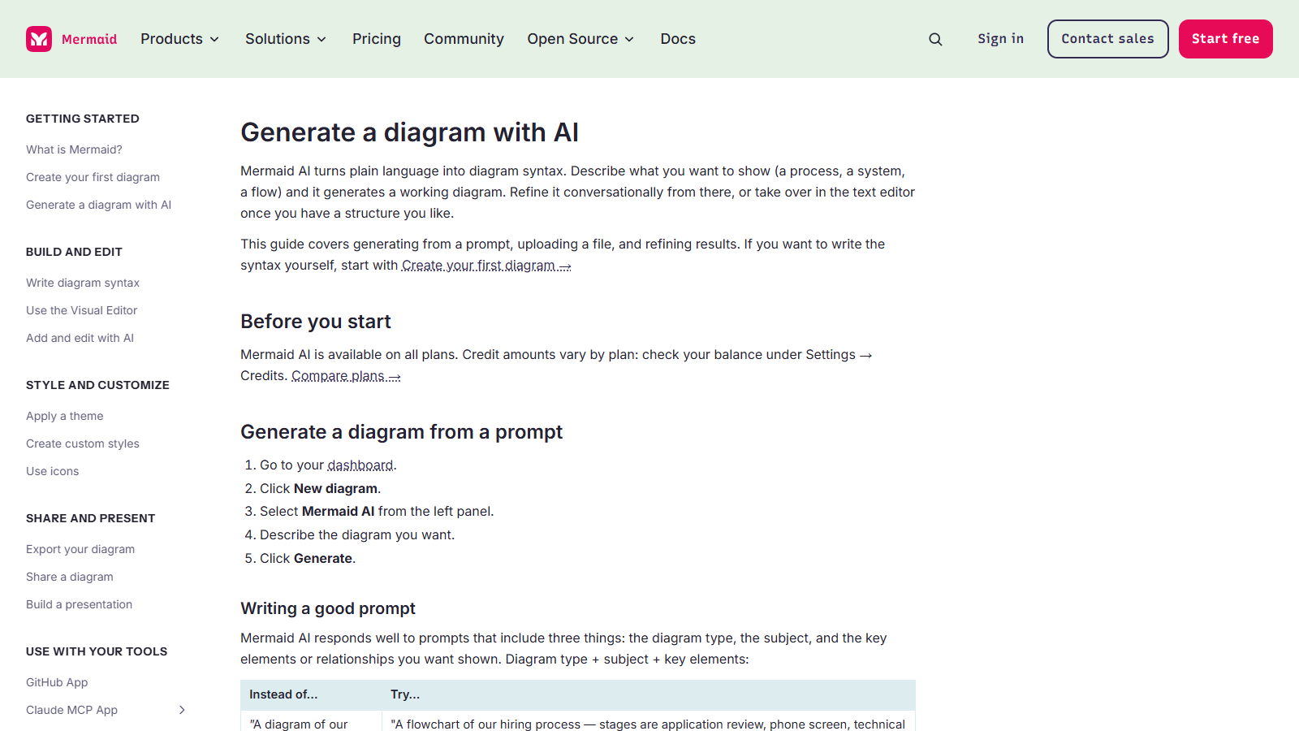Screen dimensions: 1299x731
Task: Click the Generate a diagram from a prompt heading
Action: 401,432
